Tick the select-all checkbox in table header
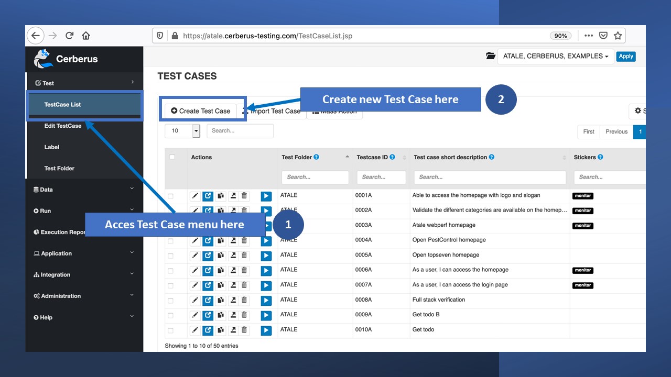The image size is (671, 377). pyautogui.click(x=172, y=157)
